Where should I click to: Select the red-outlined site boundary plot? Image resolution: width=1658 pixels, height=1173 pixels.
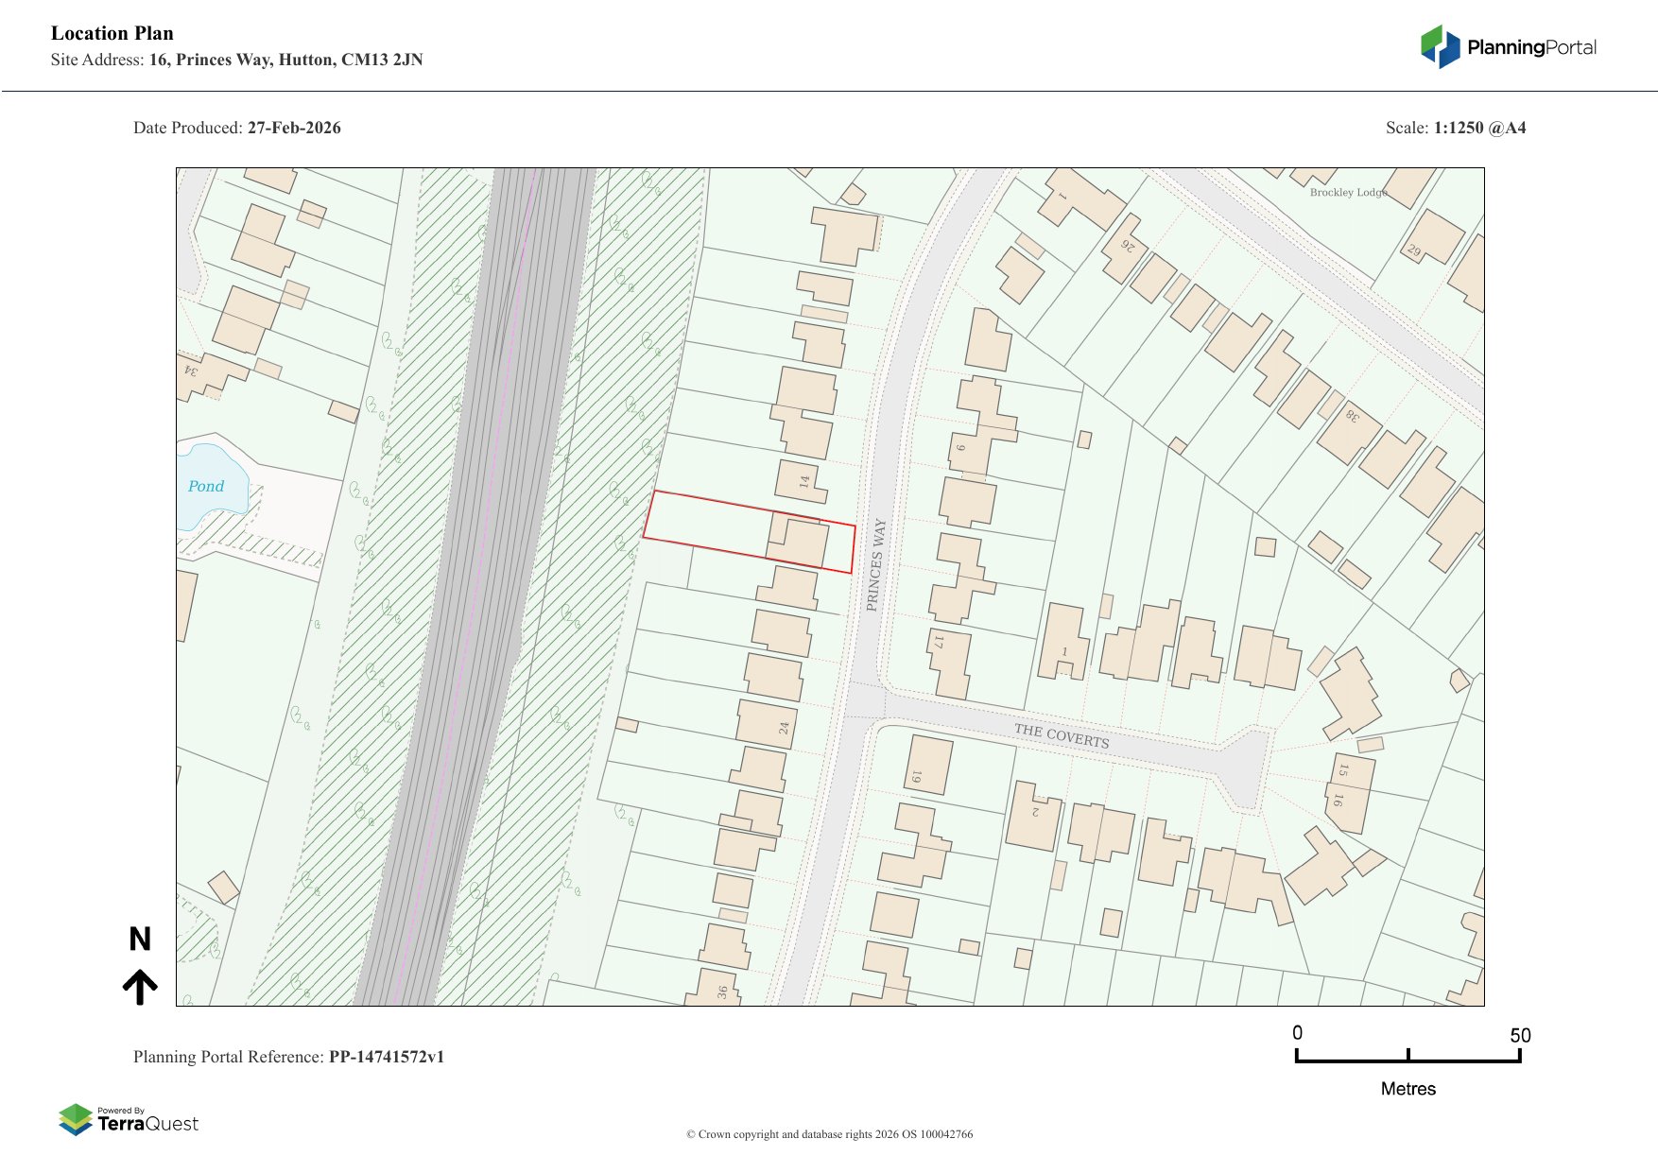[718, 529]
